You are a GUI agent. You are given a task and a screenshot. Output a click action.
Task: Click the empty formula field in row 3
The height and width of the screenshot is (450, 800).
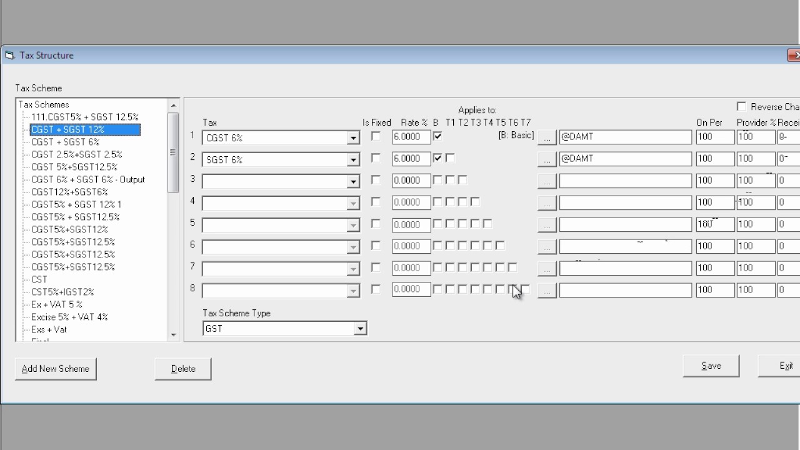[x=626, y=181]
